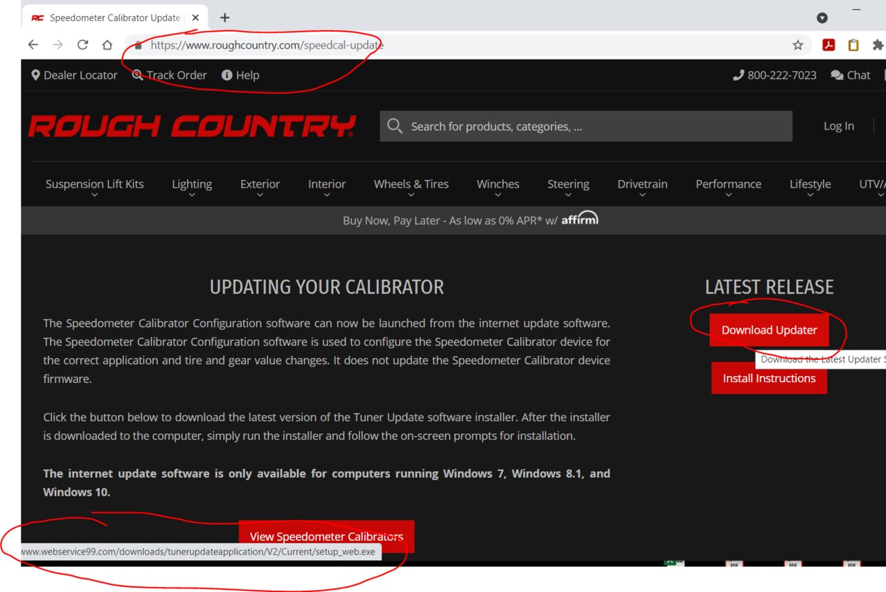The image size is (886, 592).
Task: Expand the chevron under Performance
Action: pyautogui.click(x=728, y=195)
